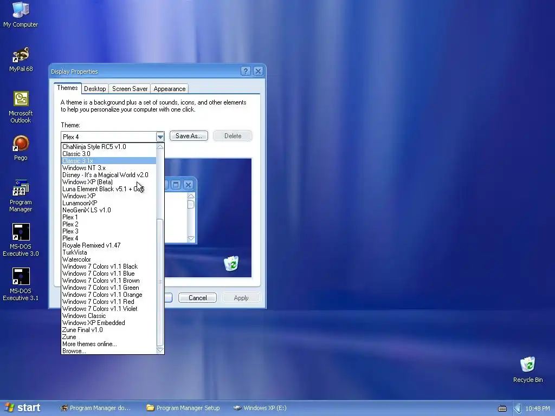555x416 pixels.
Task: Choose Windows 7 Colors v1.1 Violet
Action: coord(108,309)
